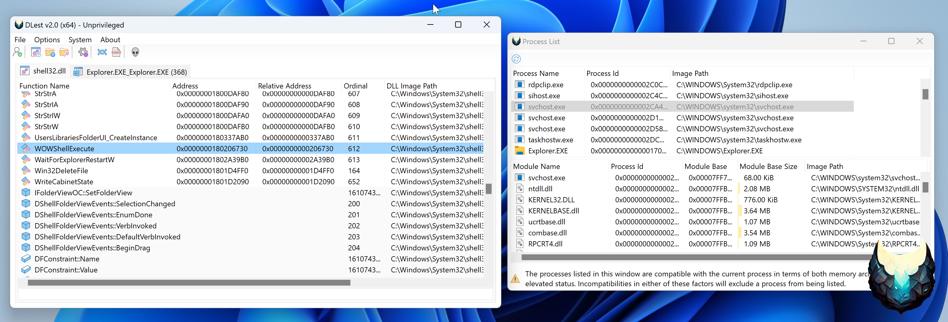The image size is (948, 322).
Task: Open the File menu
Action: tap(20, 40)
